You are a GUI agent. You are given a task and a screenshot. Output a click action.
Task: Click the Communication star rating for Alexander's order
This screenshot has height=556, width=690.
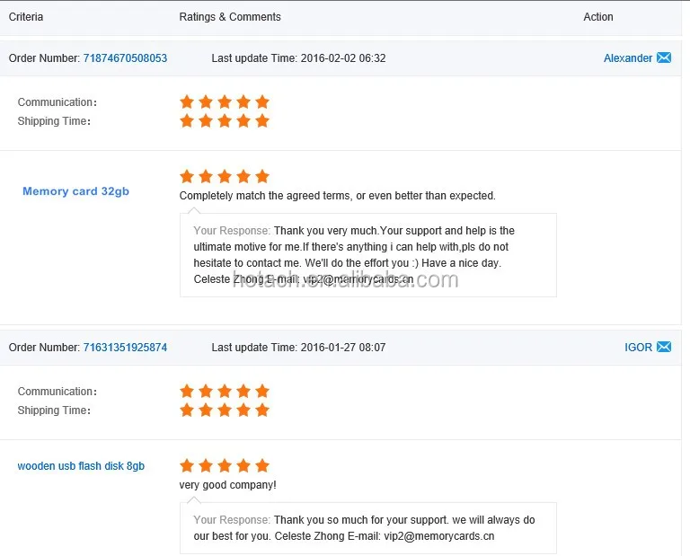[225, 101]
